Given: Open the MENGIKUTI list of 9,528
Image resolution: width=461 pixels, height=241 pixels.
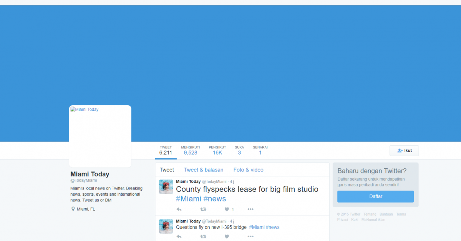Looking at the screenshot, I should click(191, 150).
